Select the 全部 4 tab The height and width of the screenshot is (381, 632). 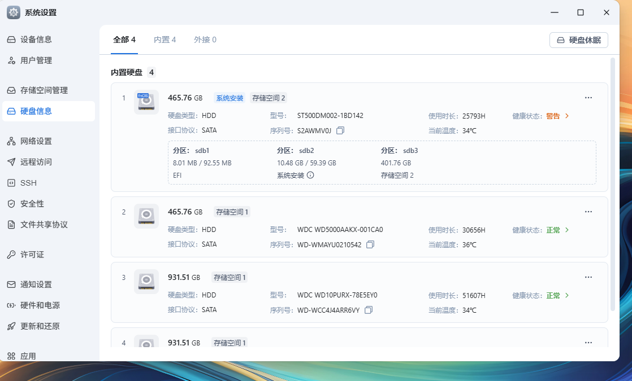tap(124, 40)
